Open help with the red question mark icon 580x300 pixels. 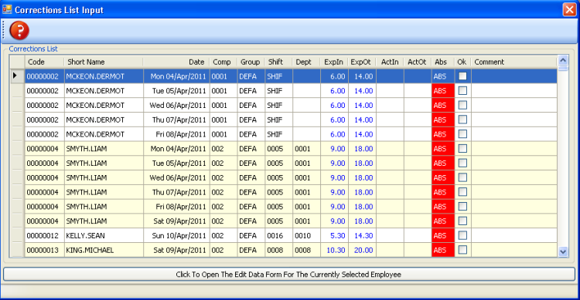[19, 30]
